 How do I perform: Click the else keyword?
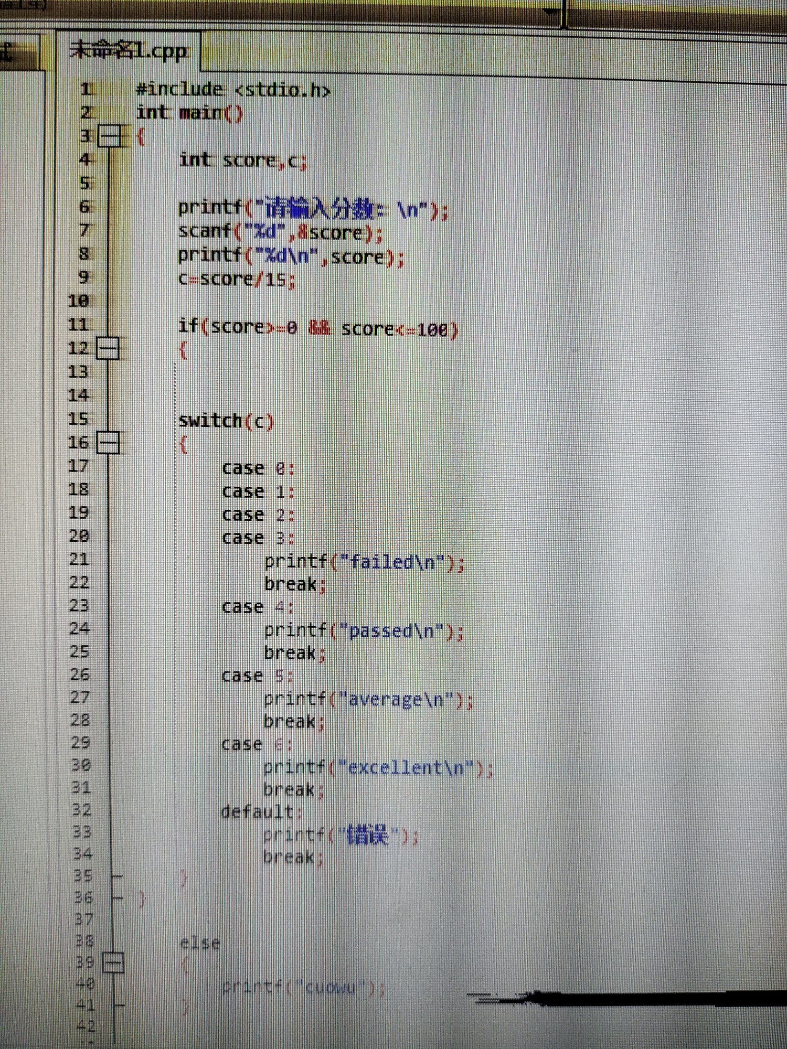point(200,943)
